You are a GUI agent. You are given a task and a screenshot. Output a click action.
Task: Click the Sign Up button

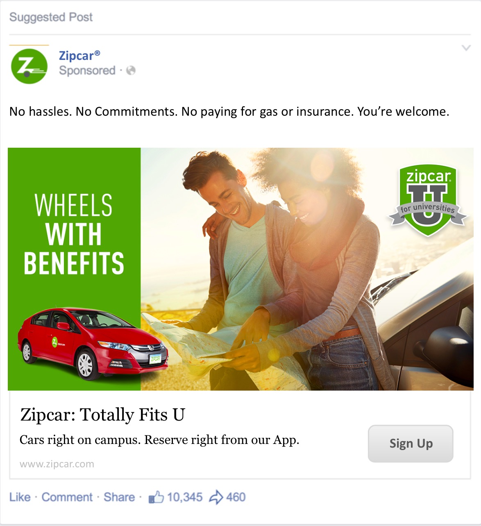click(411, 444)
